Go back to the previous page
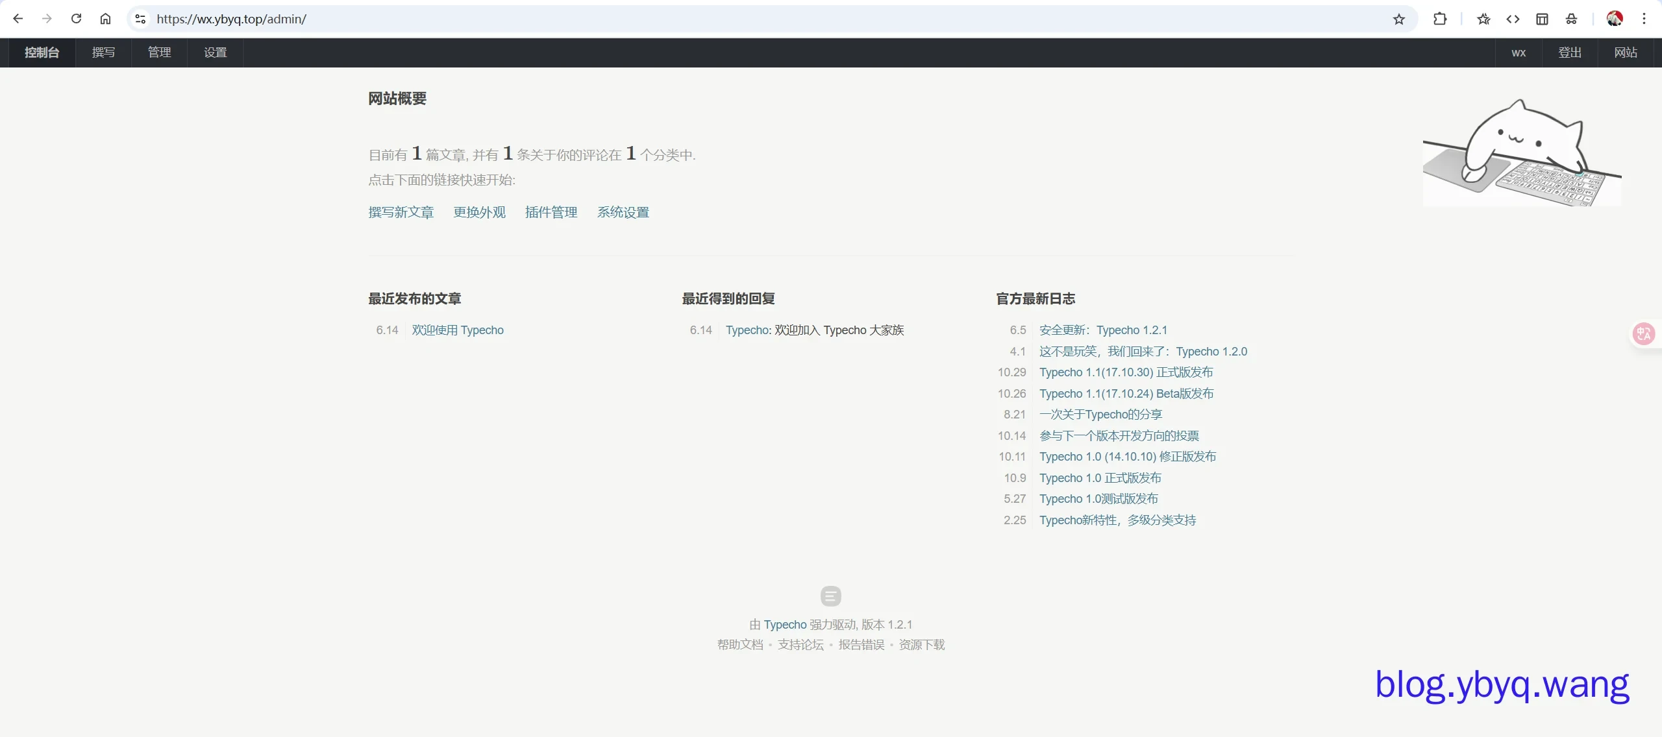 [18, 19]
